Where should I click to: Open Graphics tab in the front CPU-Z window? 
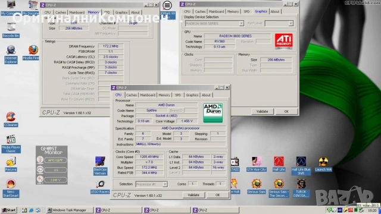[192, 95]
